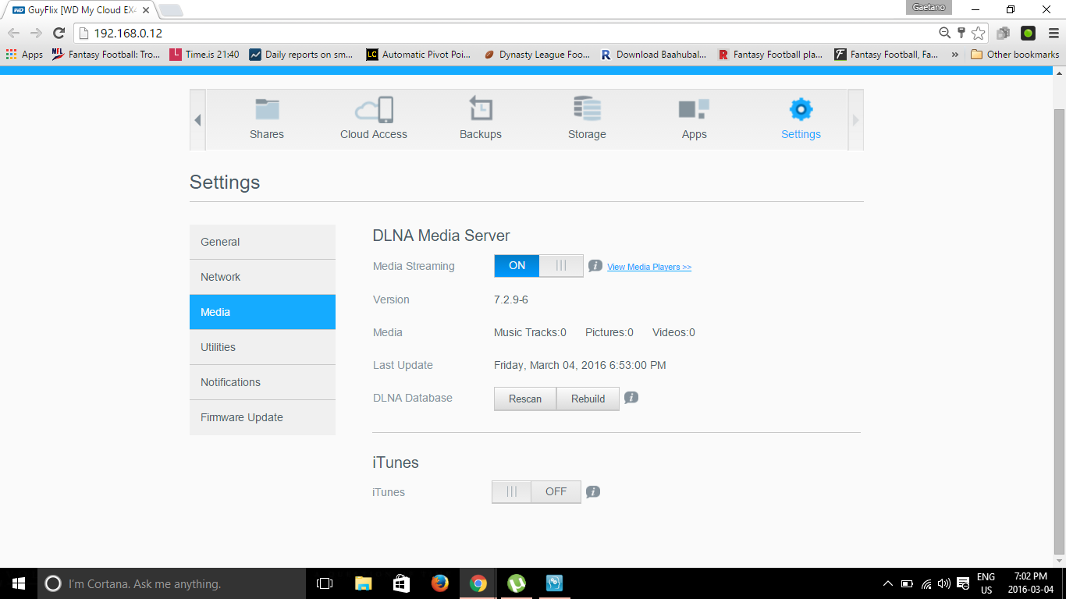The image size is (1066, 599).
Task: Open the Download Baahubal... bookmark
Action: click(x=654, y=55)
